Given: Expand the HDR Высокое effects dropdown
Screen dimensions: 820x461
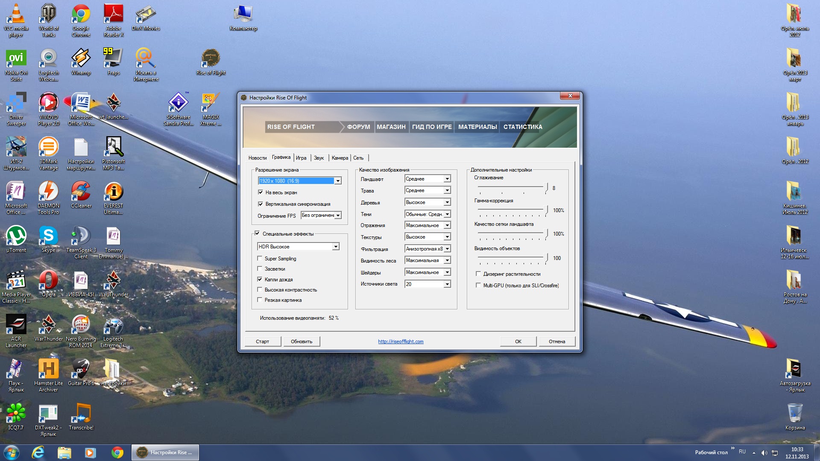Looking at the screenshot, I should tap(336, 247).
